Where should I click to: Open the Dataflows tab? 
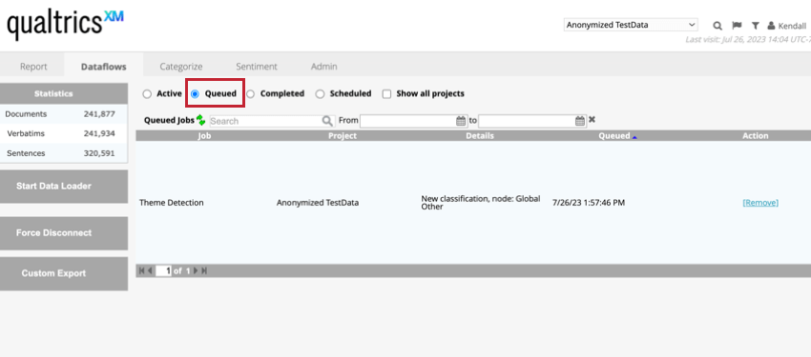coord(104,67)
